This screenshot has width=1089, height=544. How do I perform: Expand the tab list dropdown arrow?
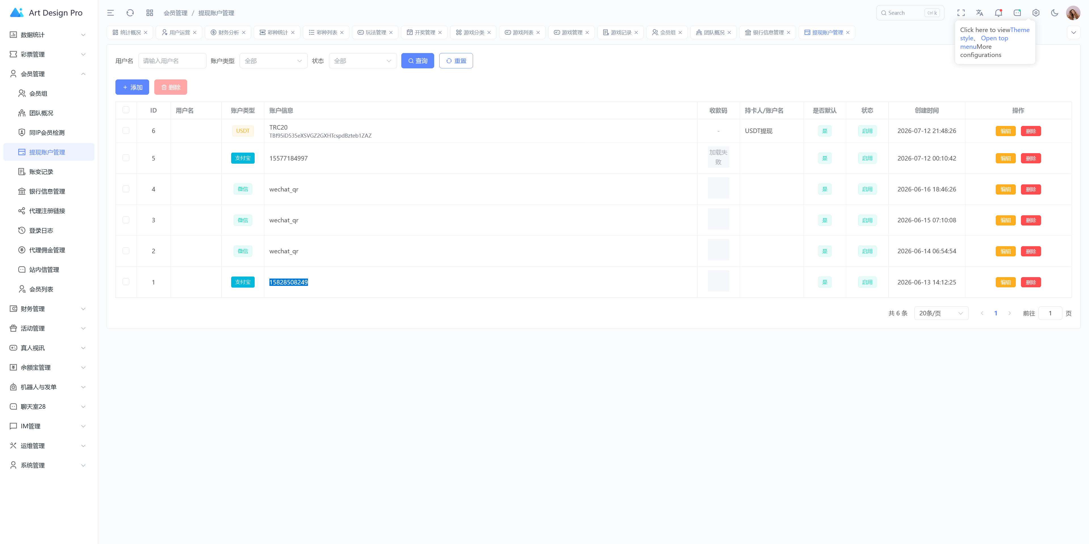pyautogui.click(x=1073, y=33)
